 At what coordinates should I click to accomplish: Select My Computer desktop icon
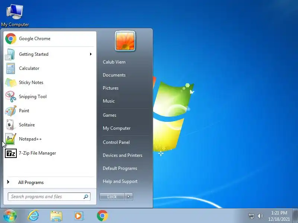point(15,16)
